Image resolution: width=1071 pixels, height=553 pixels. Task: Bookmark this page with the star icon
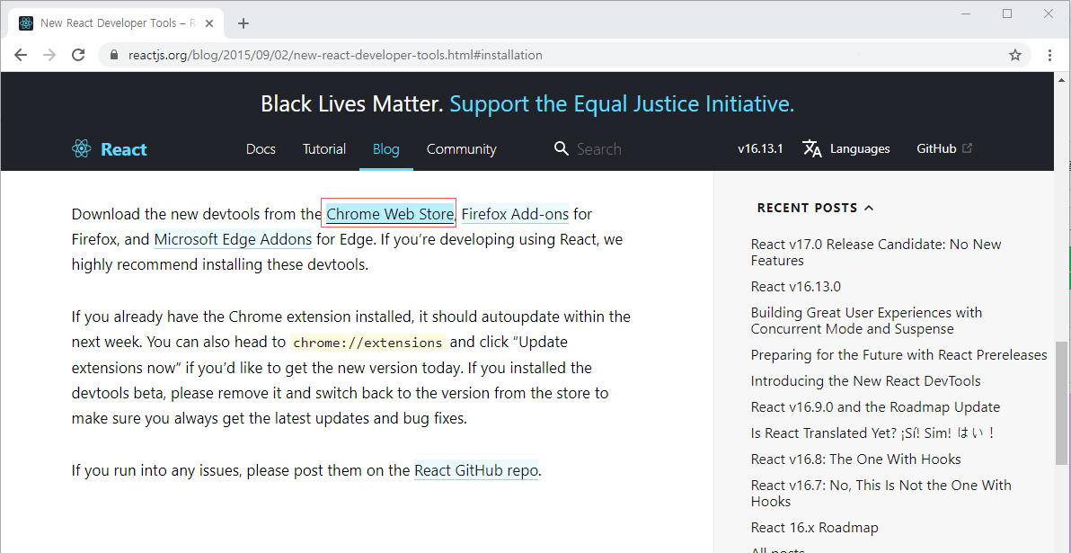(x=1015, y=55)
